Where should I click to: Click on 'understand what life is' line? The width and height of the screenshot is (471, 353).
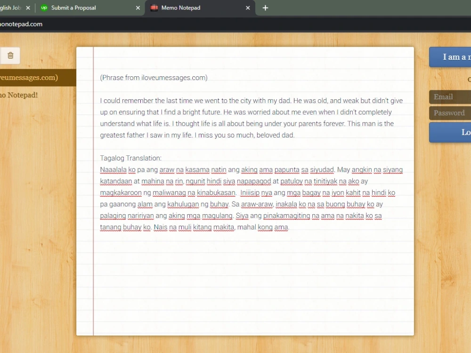tap(247, 124)
